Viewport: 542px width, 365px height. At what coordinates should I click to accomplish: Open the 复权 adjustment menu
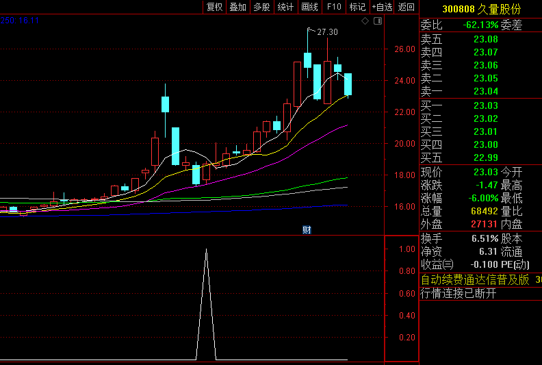coord(215,7)
